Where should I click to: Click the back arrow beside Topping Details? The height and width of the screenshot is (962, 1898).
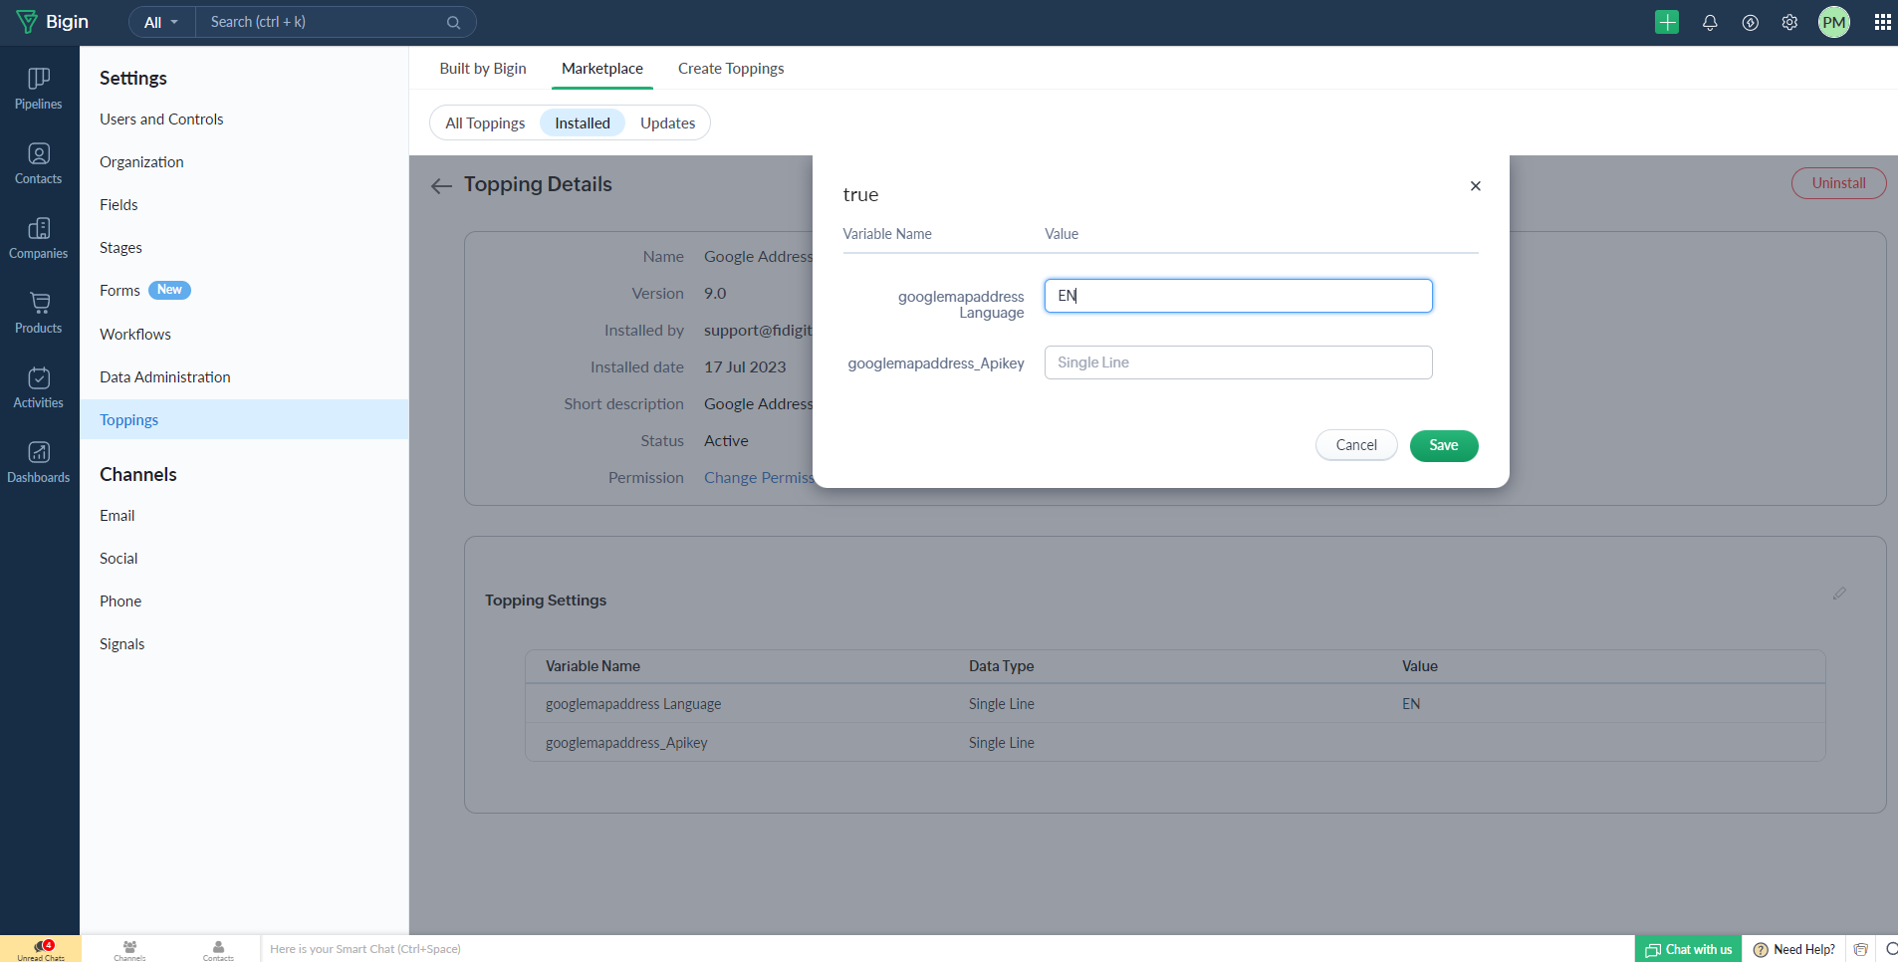pos(441,185)
